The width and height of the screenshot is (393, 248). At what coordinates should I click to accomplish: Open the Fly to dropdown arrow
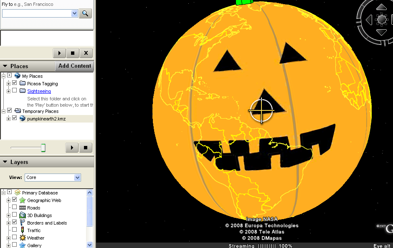coord(74,13)
